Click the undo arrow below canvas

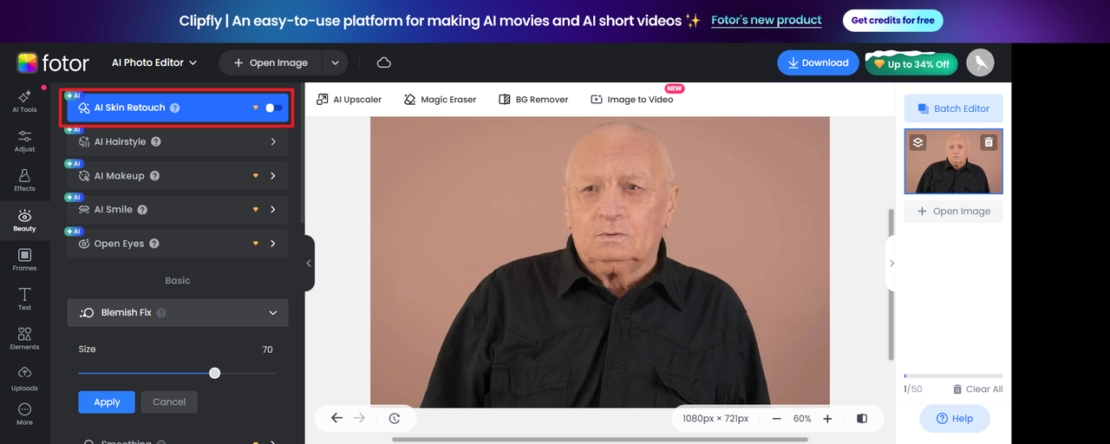(x=336, y=418)
